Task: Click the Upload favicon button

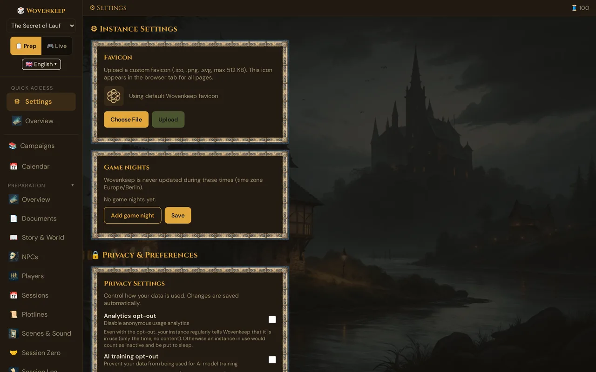Action: [168, 120]
